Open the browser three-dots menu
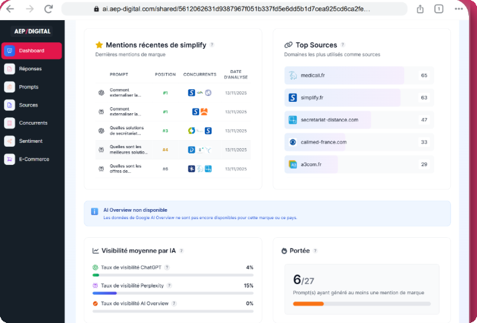477x323 pixels. pyautogui.click(x=459, y=9)
